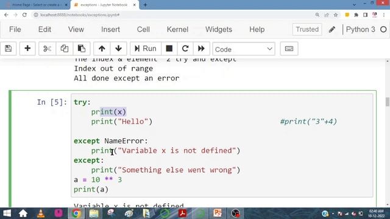This screenshot has width=390, height=219.
Task: Open the File menu
Action: point(15,29)
